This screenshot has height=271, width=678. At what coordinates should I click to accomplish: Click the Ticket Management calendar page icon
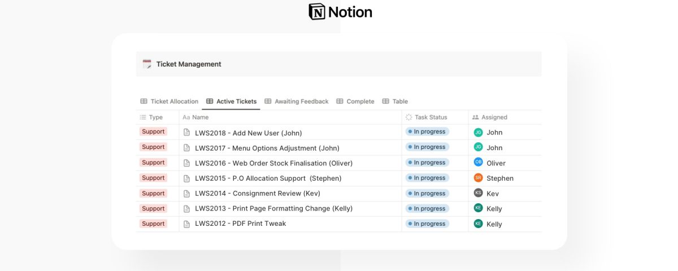[x=147, y=64]
